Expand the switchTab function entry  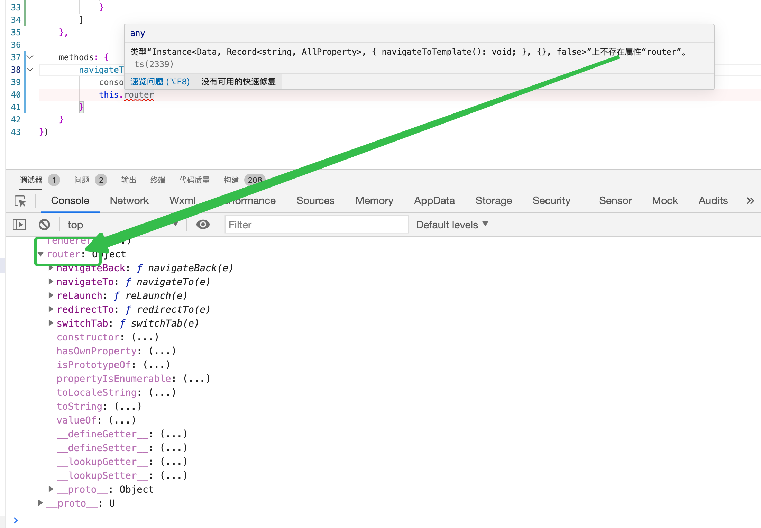coord(51,323)
